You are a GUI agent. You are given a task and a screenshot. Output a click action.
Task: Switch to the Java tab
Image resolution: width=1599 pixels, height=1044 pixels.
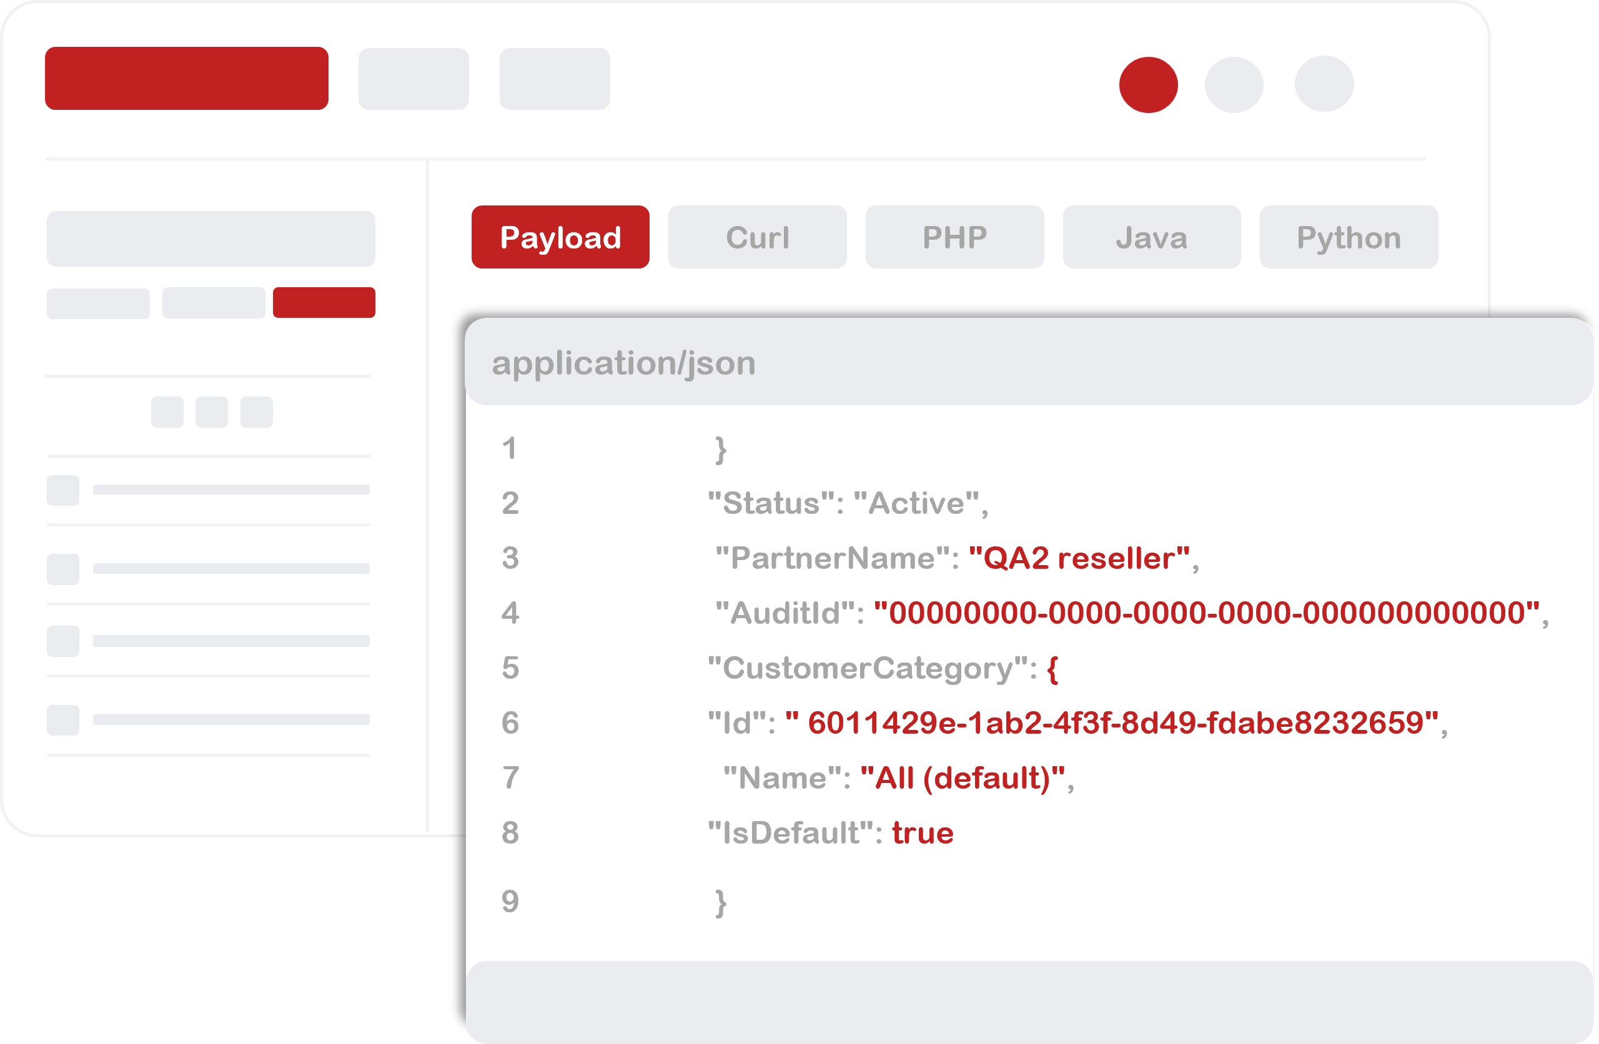pyautogui.click(x=1152, y=237)
